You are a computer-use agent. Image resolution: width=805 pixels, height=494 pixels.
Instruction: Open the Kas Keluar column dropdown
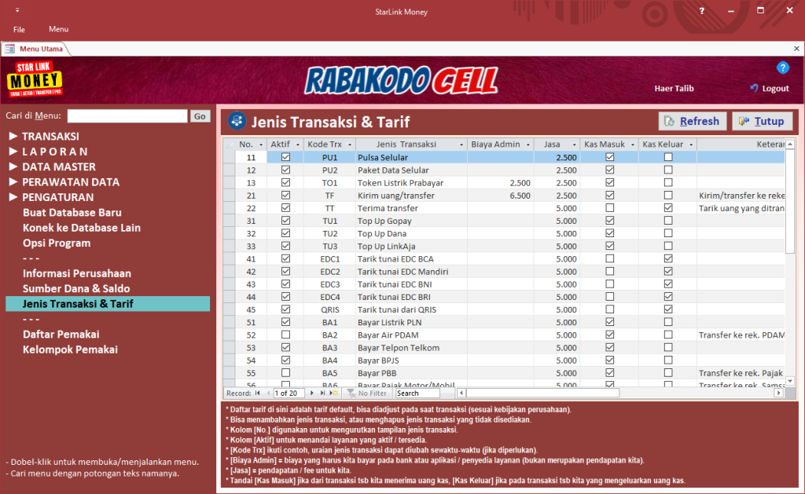[691, 145]
